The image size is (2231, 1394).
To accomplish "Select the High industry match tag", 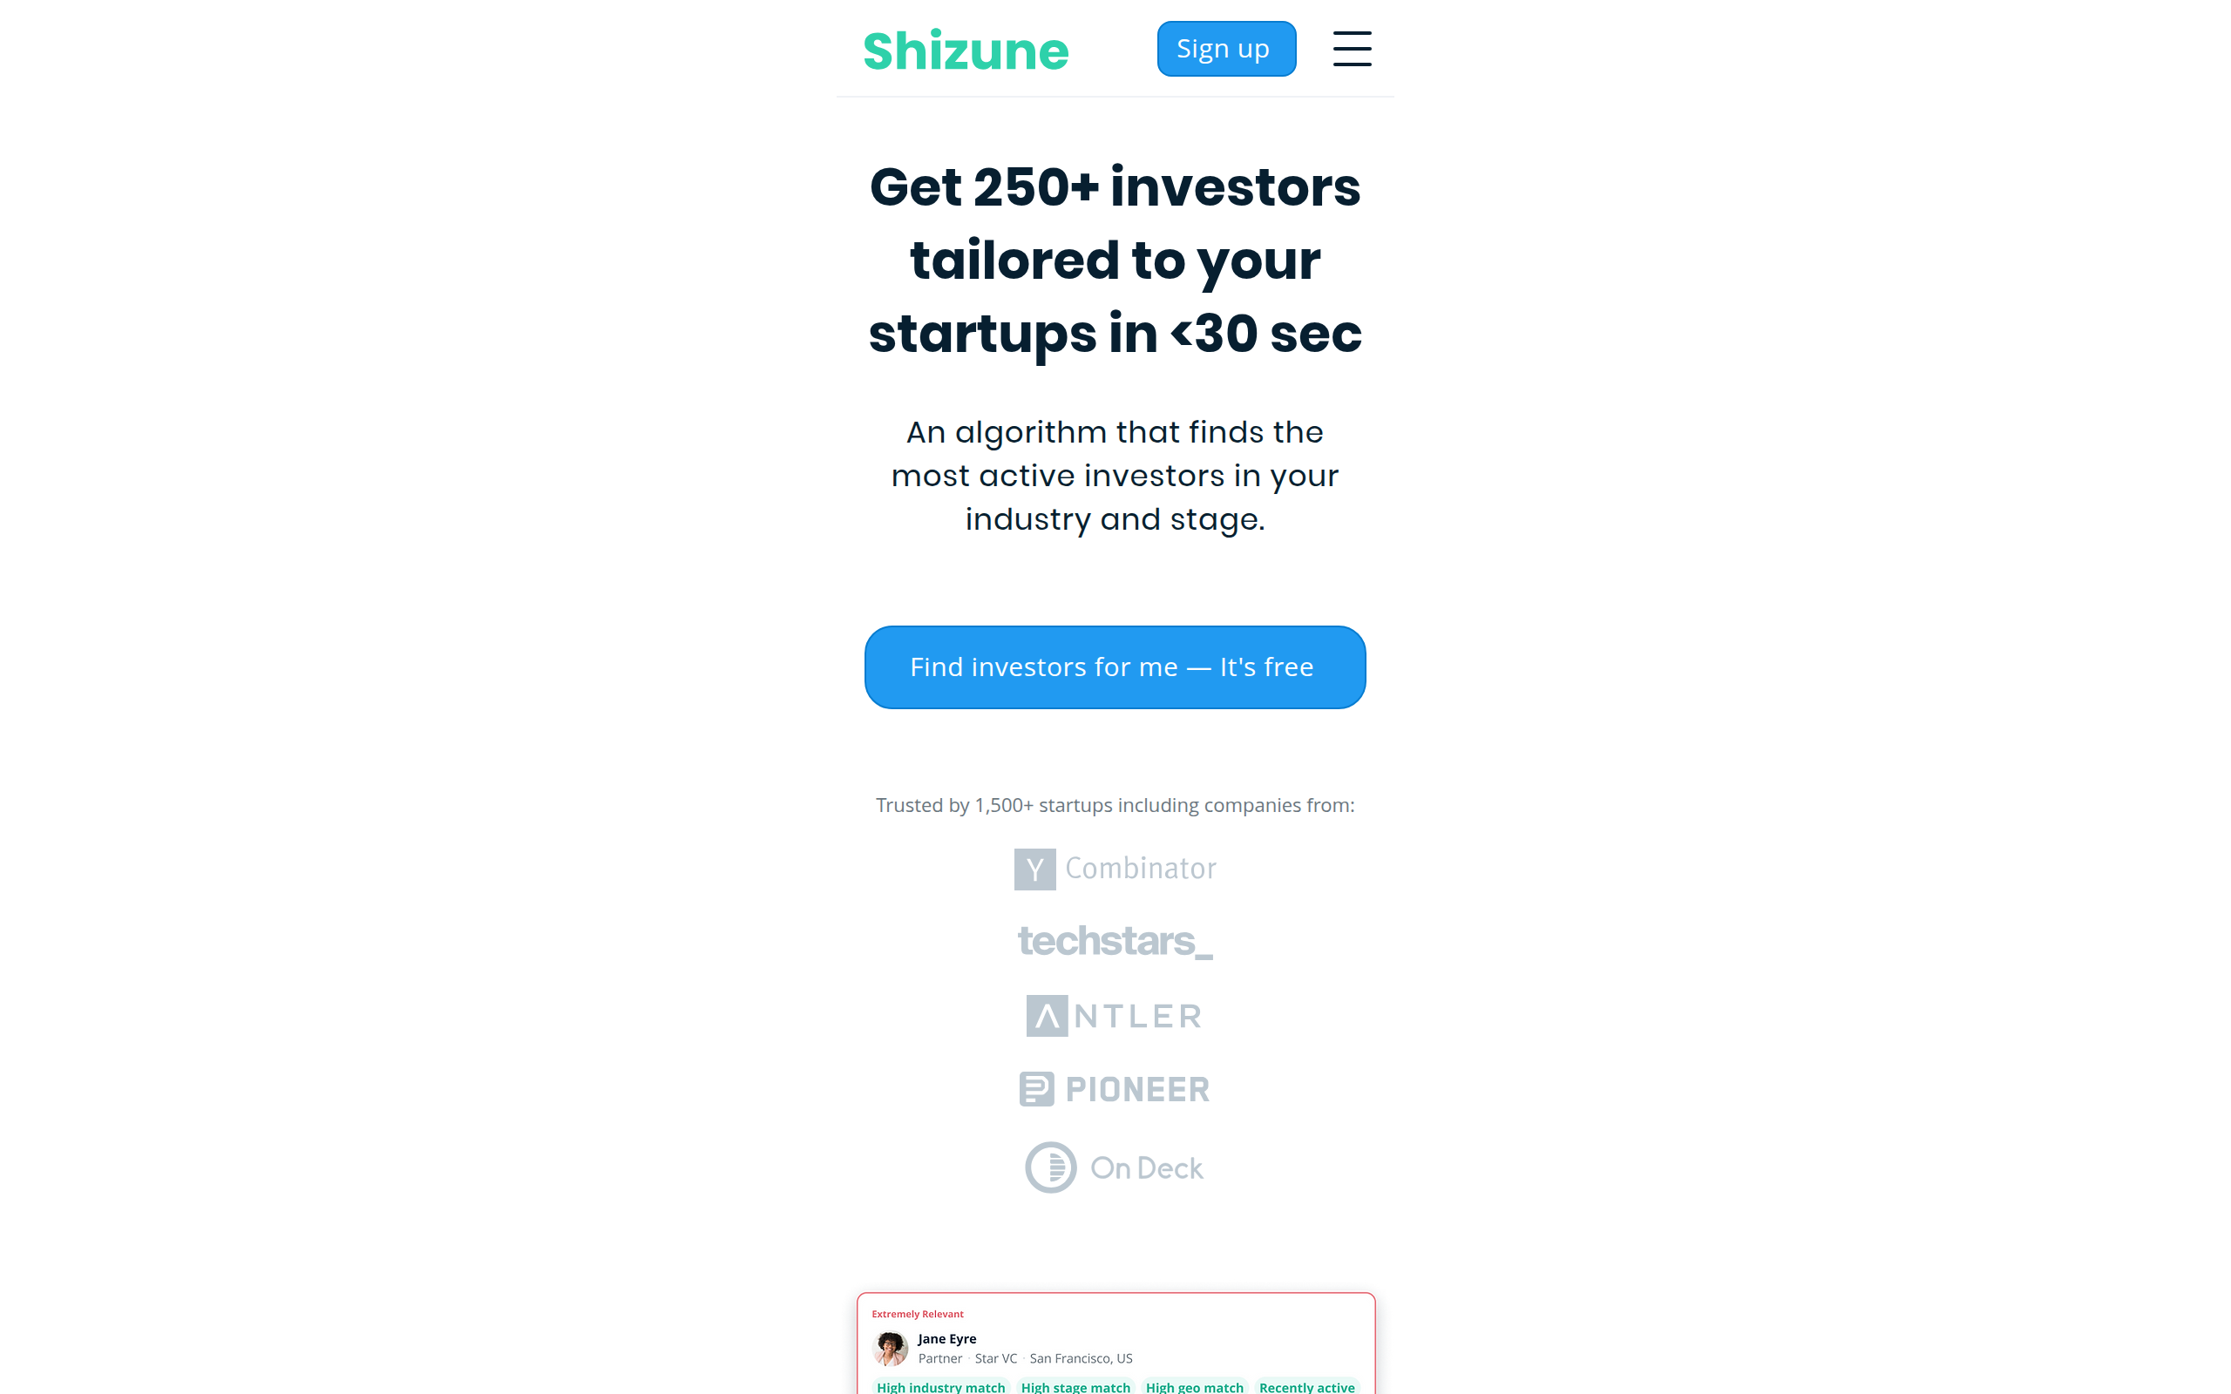I will click(x=940, y=1387).
